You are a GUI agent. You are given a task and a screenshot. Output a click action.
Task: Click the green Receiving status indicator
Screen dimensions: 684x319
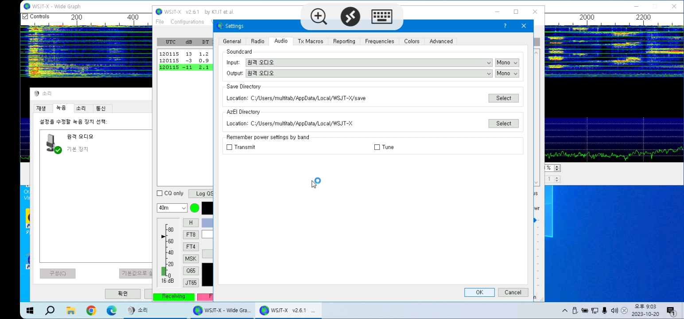tap(174, 296)
